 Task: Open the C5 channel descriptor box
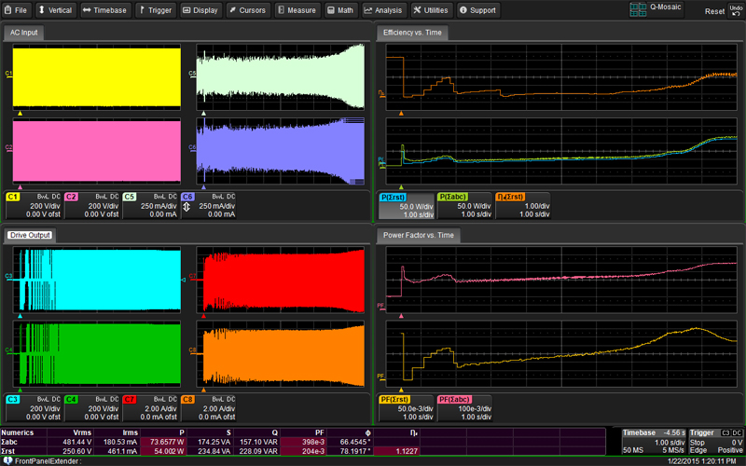pos(150,205)
